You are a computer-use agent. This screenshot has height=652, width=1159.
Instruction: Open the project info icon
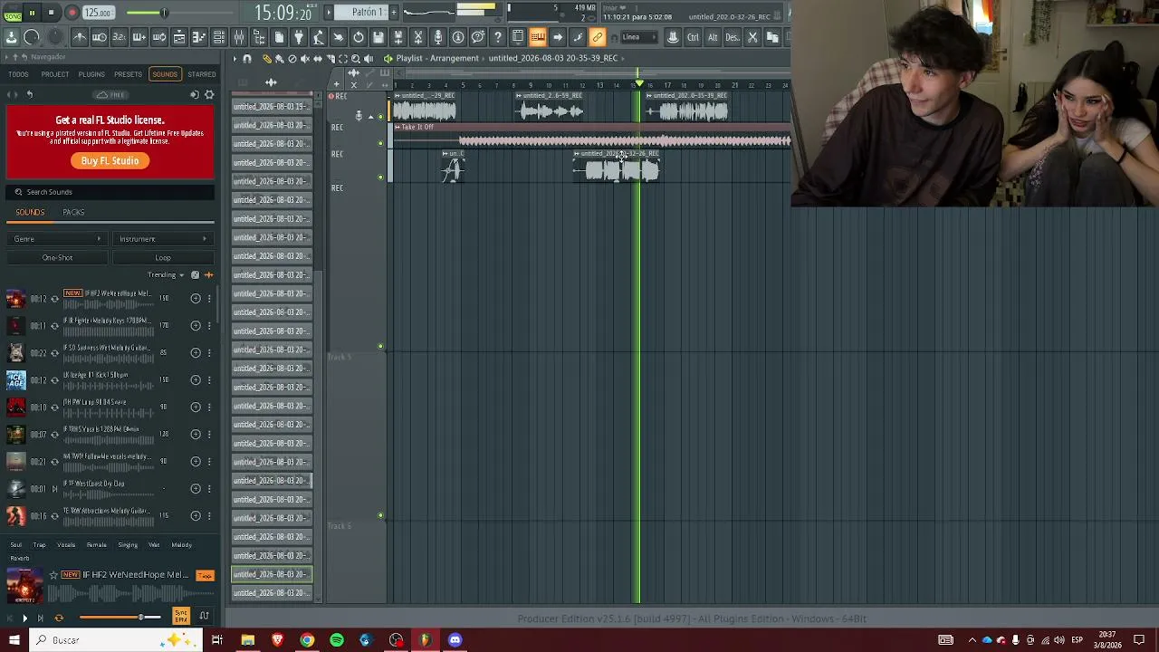(458, 37)
